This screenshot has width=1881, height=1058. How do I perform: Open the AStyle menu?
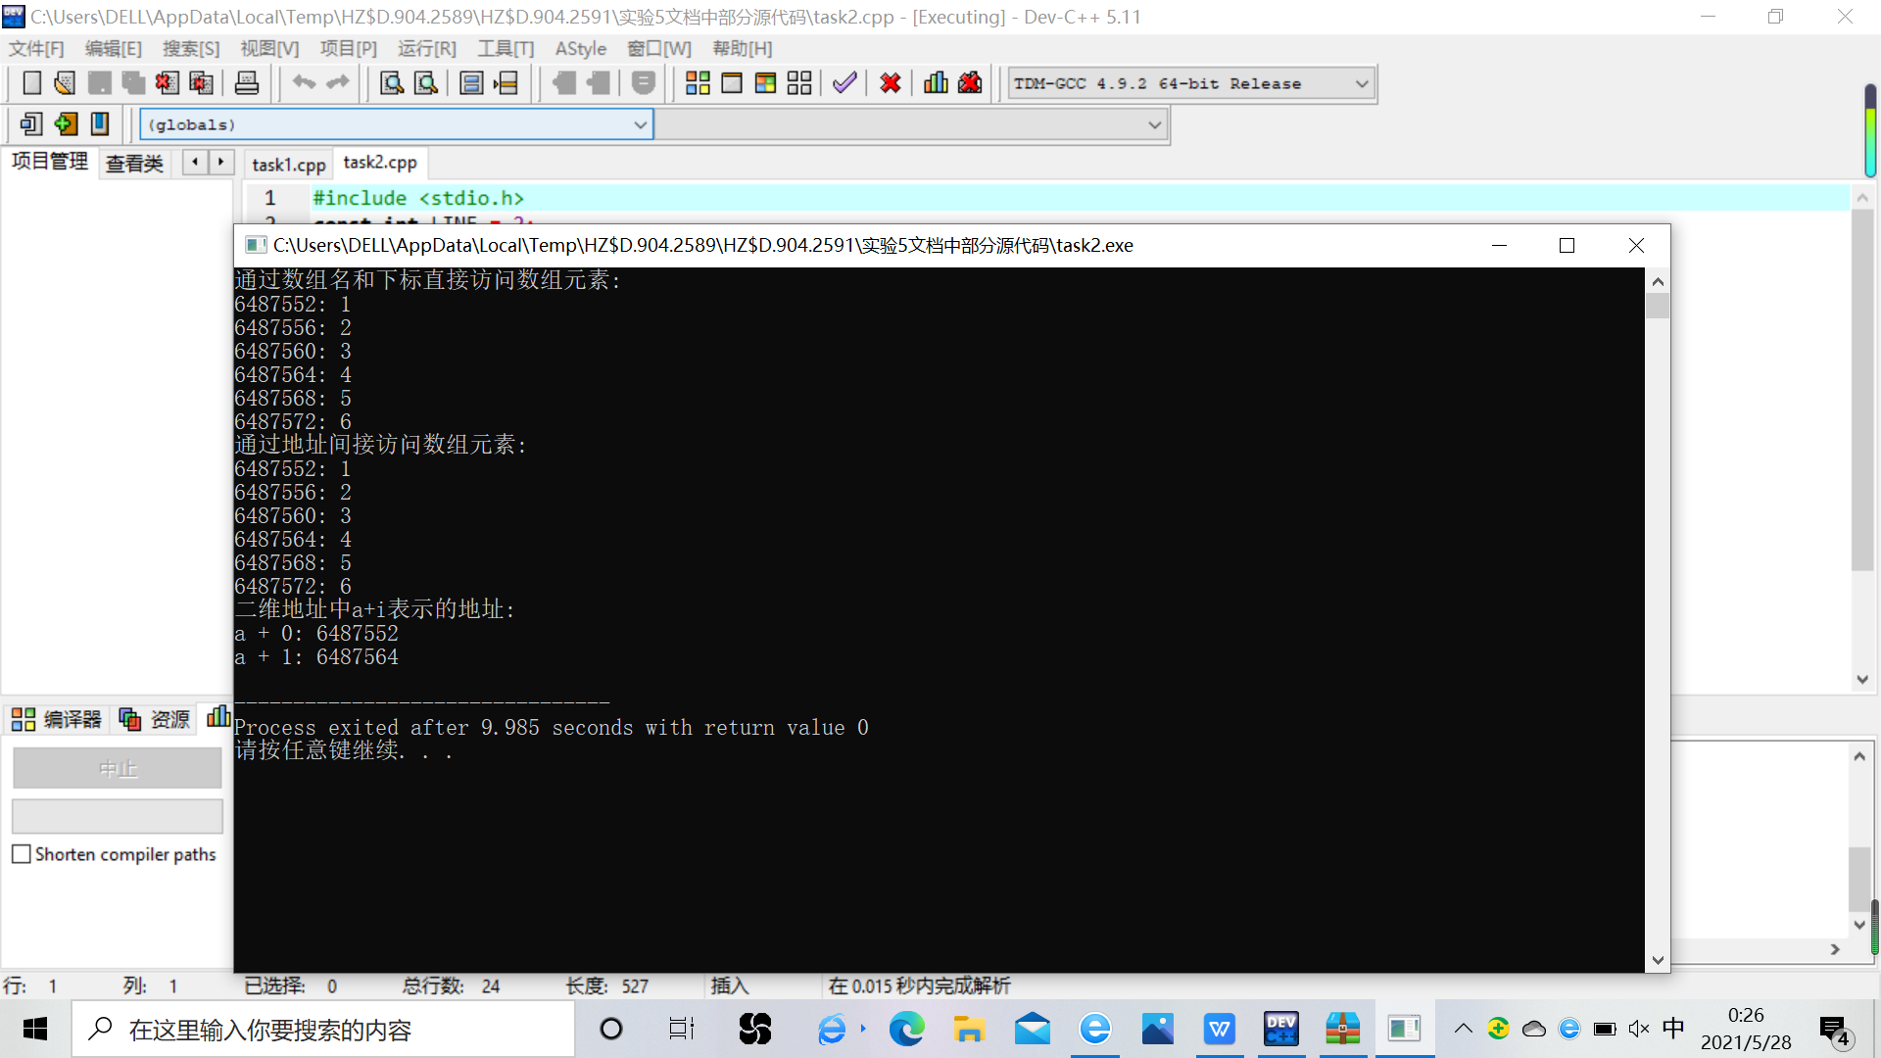coord(580,49)
